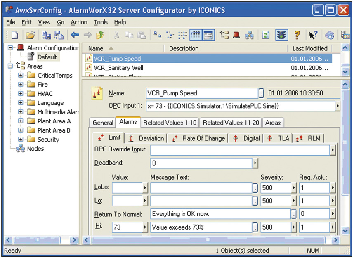This screenshot has height=258, width=354.
Task: Collapse the Alarm Configuration tree node
Action: (x=10, y=47)
